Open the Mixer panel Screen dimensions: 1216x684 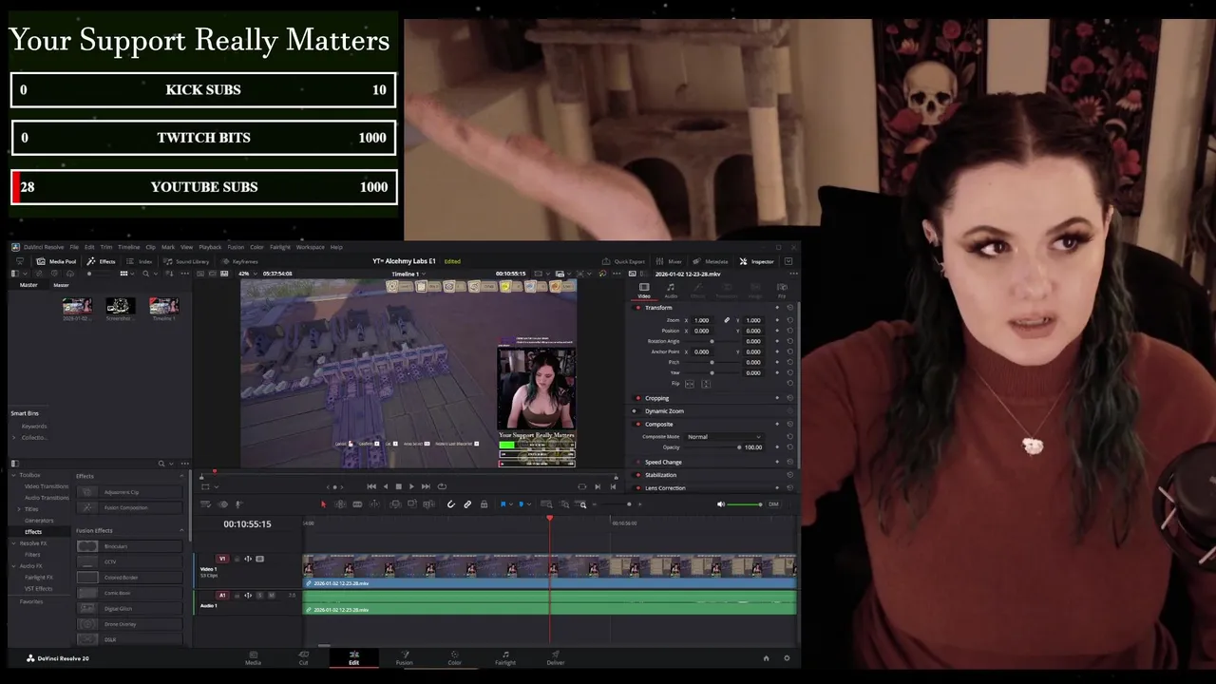pyautogui.click(x=670, y=261)
